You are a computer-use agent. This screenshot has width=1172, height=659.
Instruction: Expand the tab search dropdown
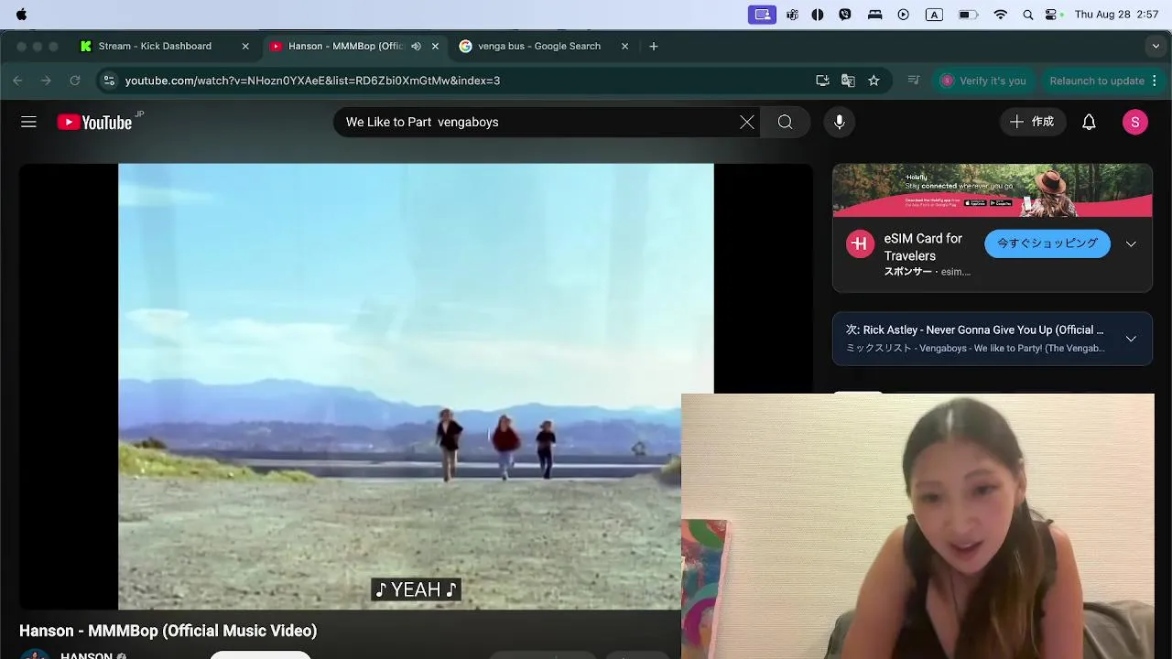tap(1156, 46)
